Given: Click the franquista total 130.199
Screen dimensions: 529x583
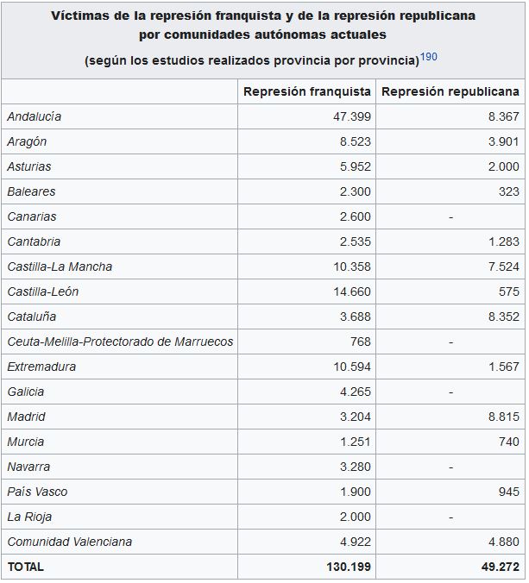Looking at the screenshot, I should click(x=349, y=567).
